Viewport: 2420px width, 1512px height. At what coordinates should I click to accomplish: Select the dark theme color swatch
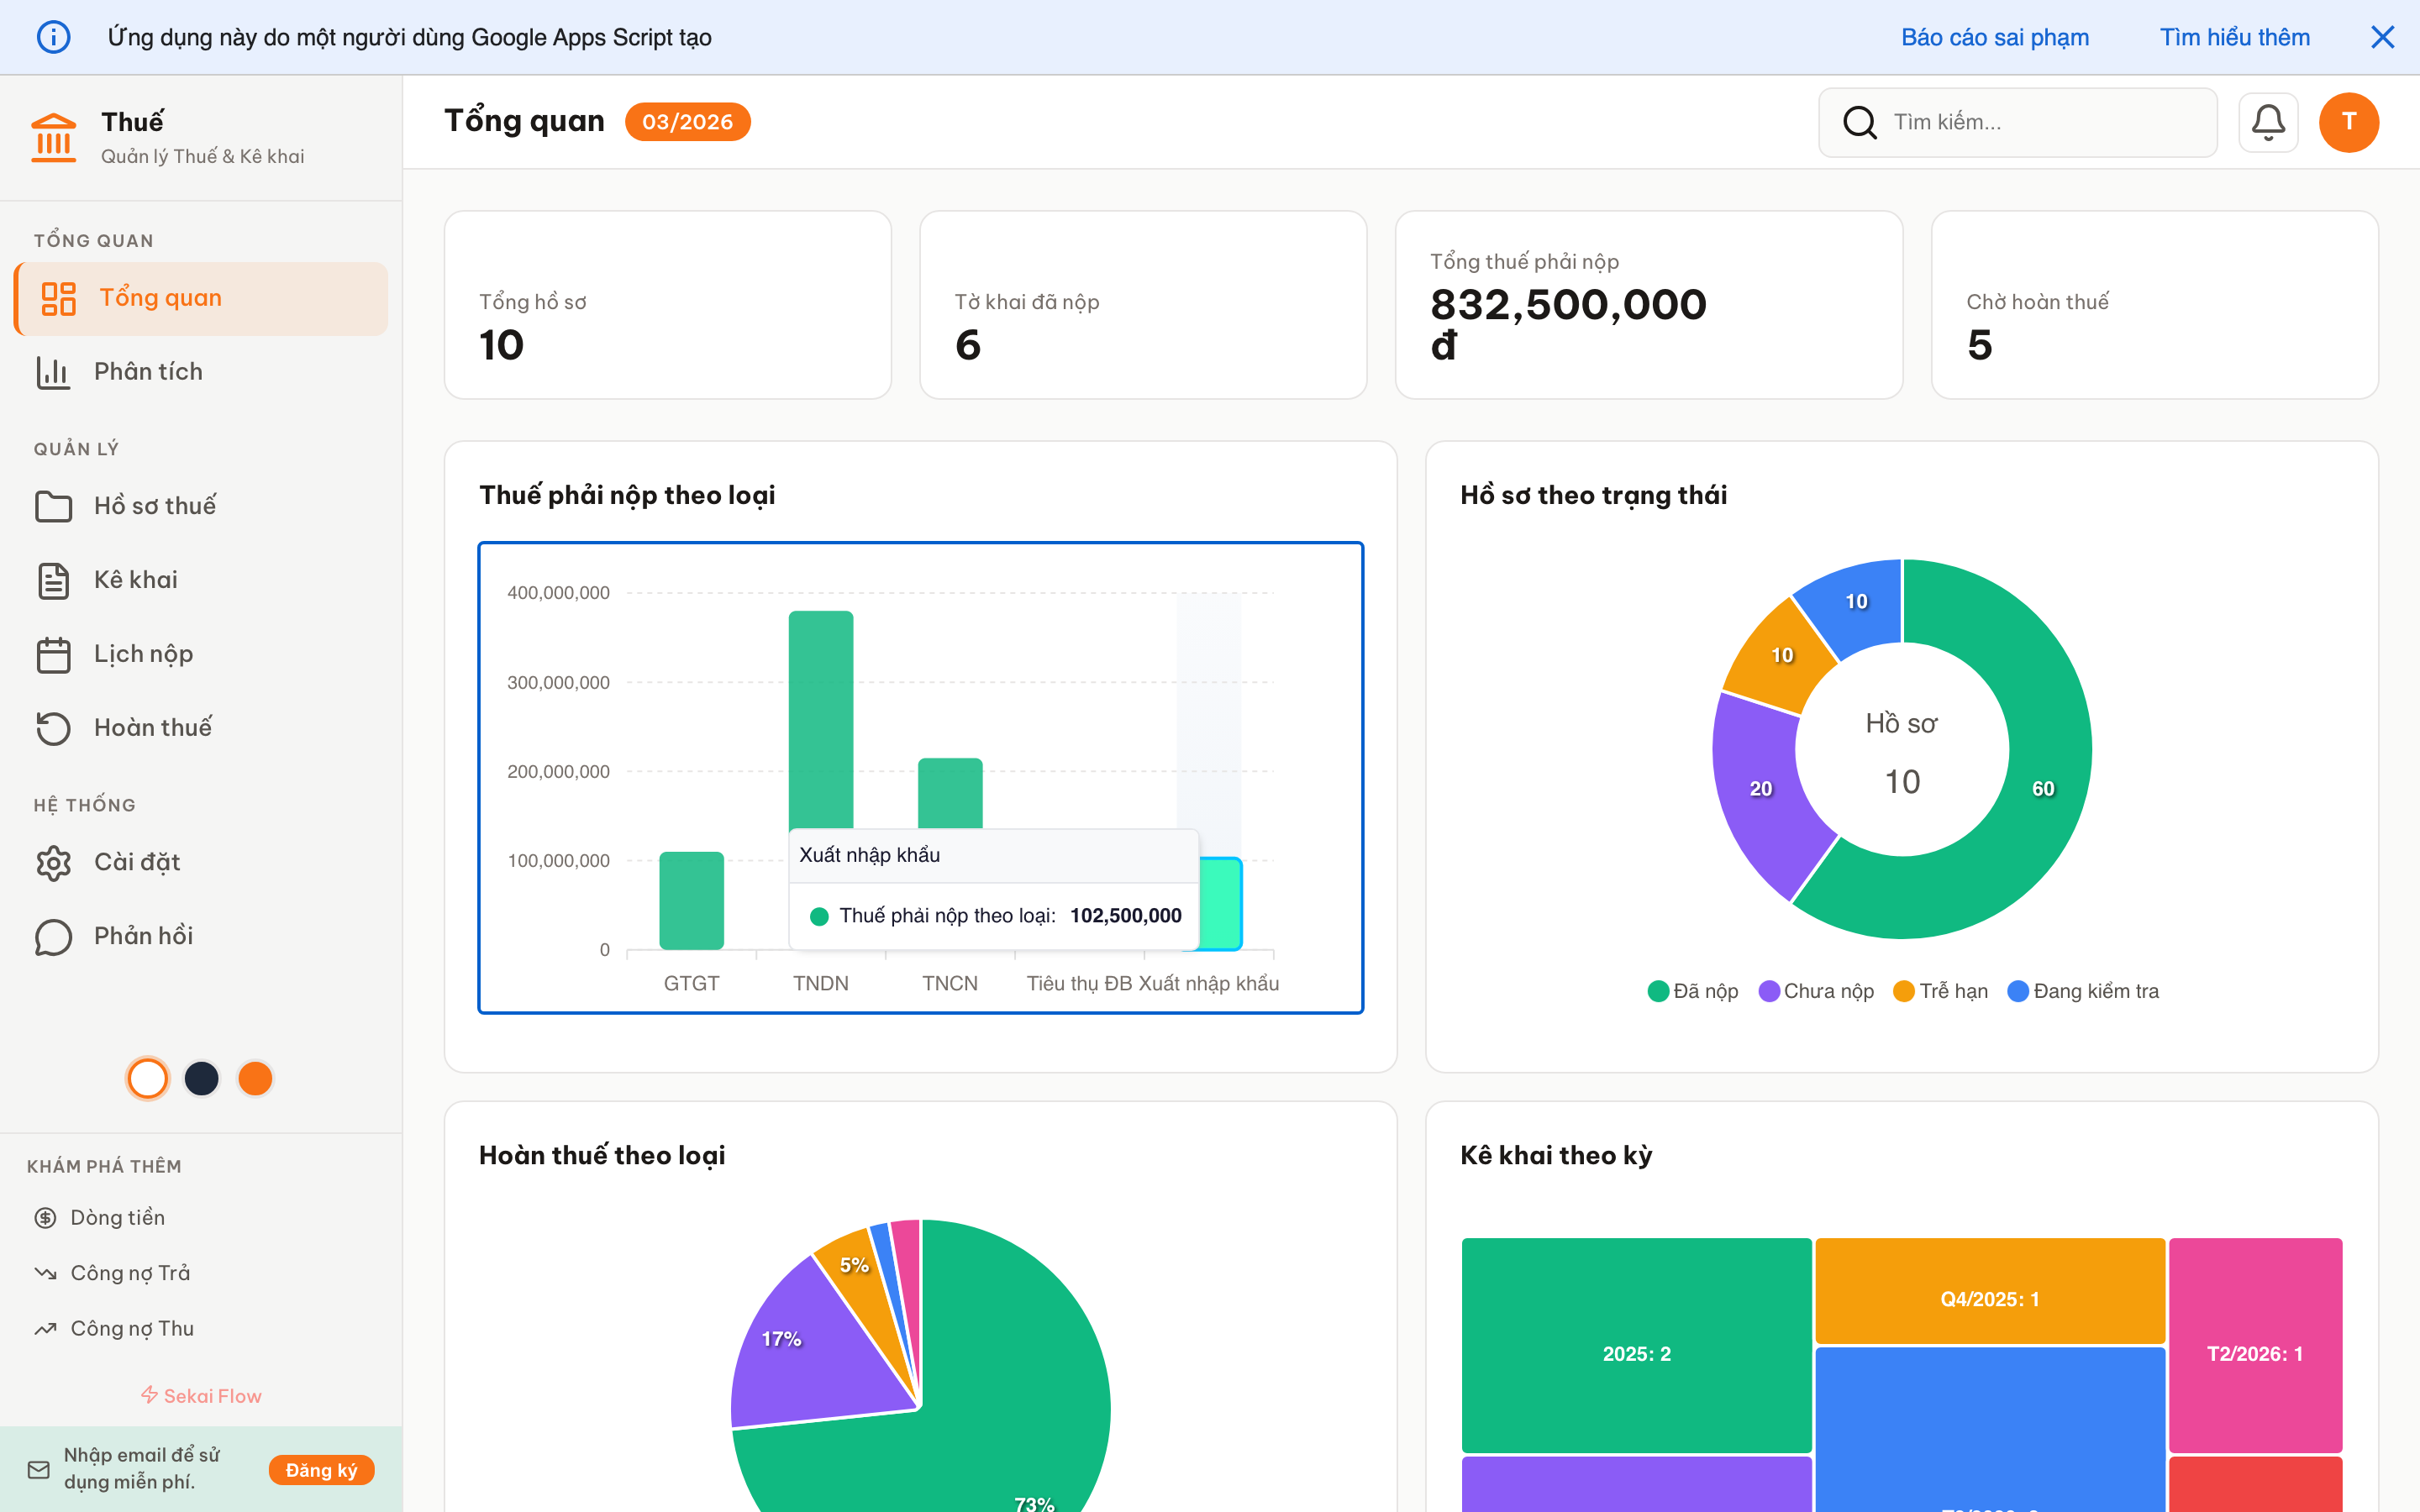(202, 1078)
